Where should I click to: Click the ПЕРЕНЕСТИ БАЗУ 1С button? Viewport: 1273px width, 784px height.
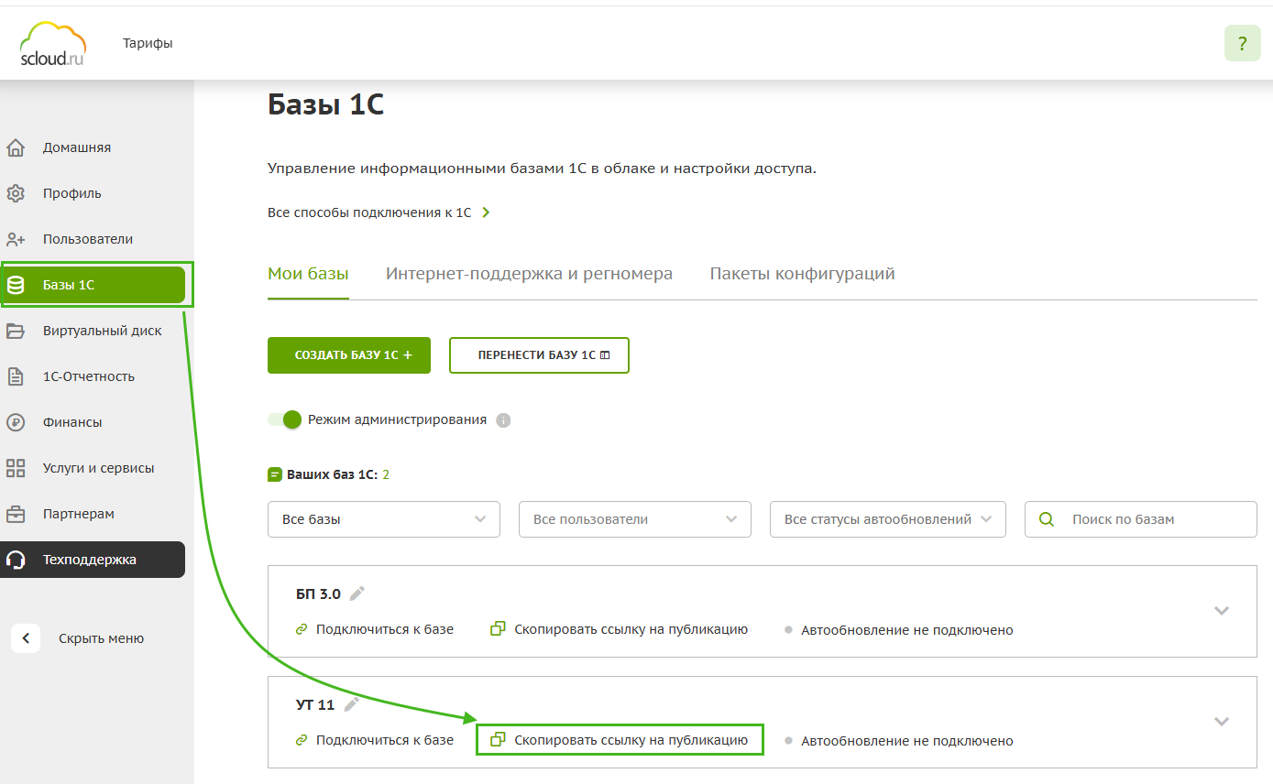(539, 355)
